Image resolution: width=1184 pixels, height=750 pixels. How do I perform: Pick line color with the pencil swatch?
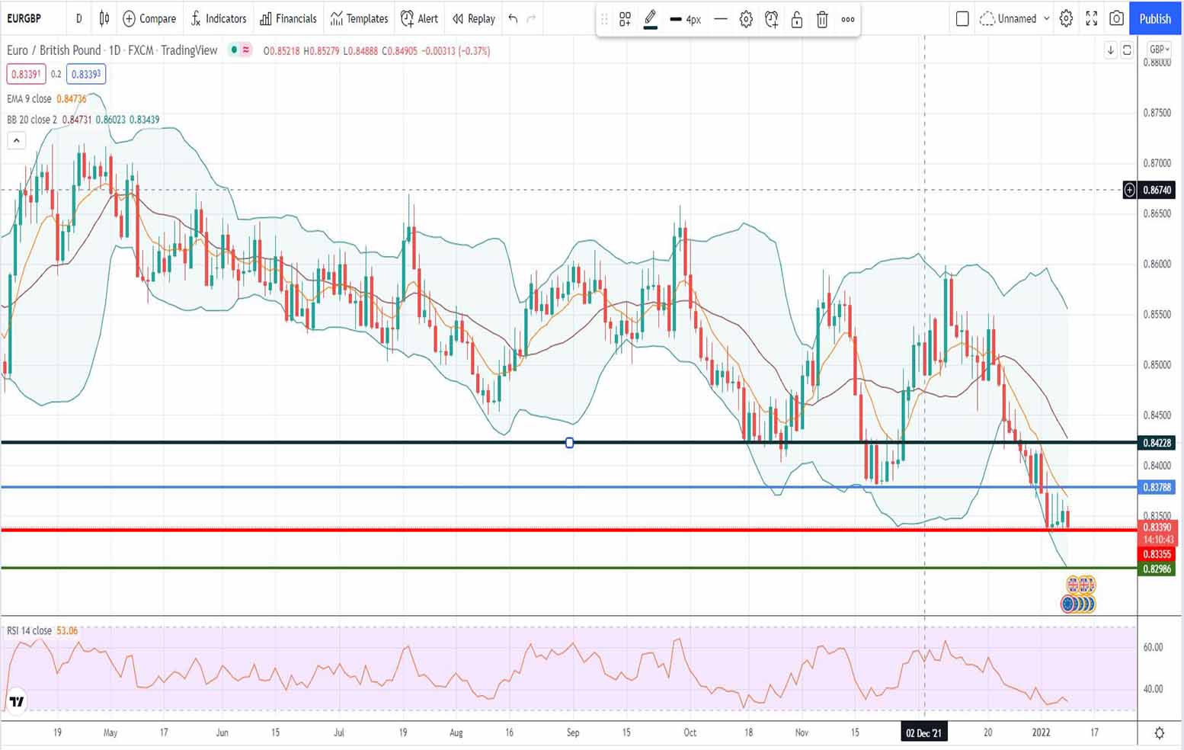click(650, 20)
